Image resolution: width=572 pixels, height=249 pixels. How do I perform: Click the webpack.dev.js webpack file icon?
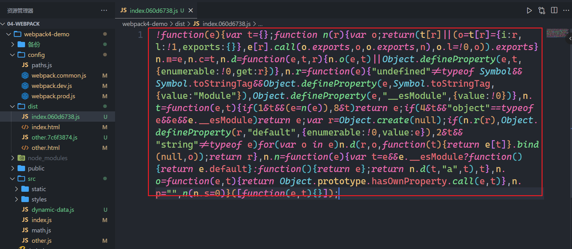coord(25,86)
